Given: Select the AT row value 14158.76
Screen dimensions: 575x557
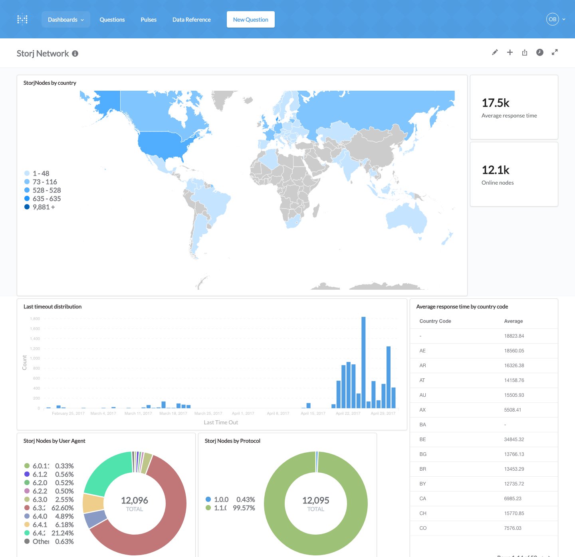Looking at the screenshot, I should click(x=514, y=380).
